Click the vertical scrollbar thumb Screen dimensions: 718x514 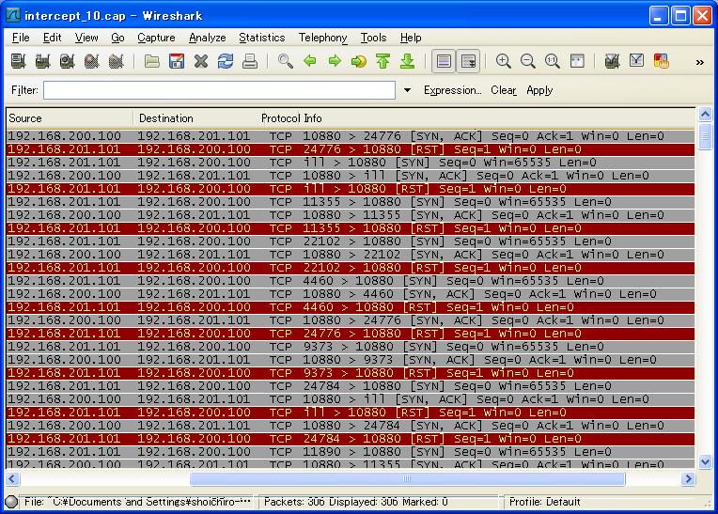pyautogui.click(x=705, y=136)
